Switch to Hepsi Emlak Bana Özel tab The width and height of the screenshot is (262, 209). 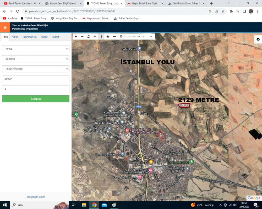145,3
